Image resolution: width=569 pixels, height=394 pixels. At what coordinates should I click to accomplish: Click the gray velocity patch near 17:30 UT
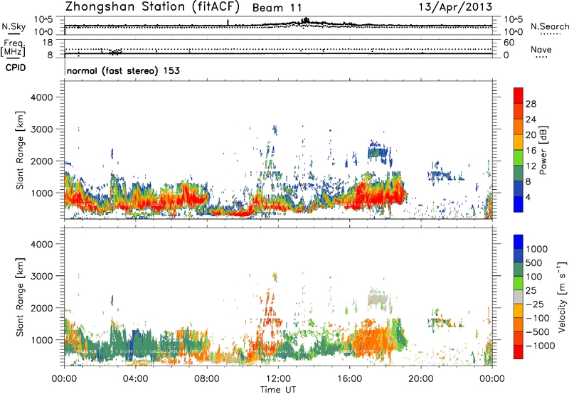click(x=379, y=299)
